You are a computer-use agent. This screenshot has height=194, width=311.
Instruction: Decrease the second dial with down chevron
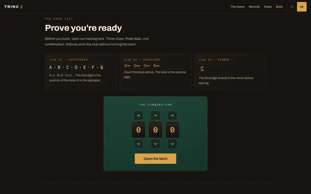pyautogui.click(x=155, y=144)
